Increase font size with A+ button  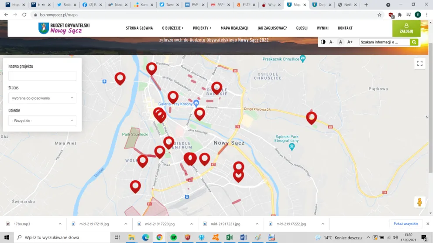pos(350,42)
